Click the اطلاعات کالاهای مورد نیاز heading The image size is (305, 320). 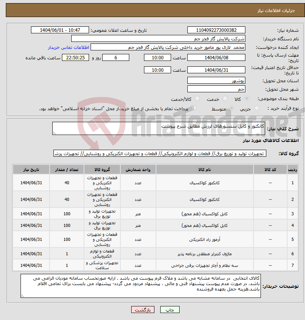point(271,140)
